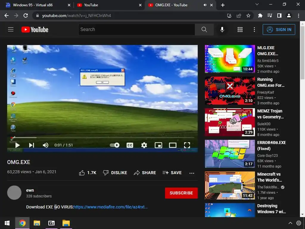
Task: Open ERROR408.EXE (Fixed) video title
Action: tap(272, 146)
